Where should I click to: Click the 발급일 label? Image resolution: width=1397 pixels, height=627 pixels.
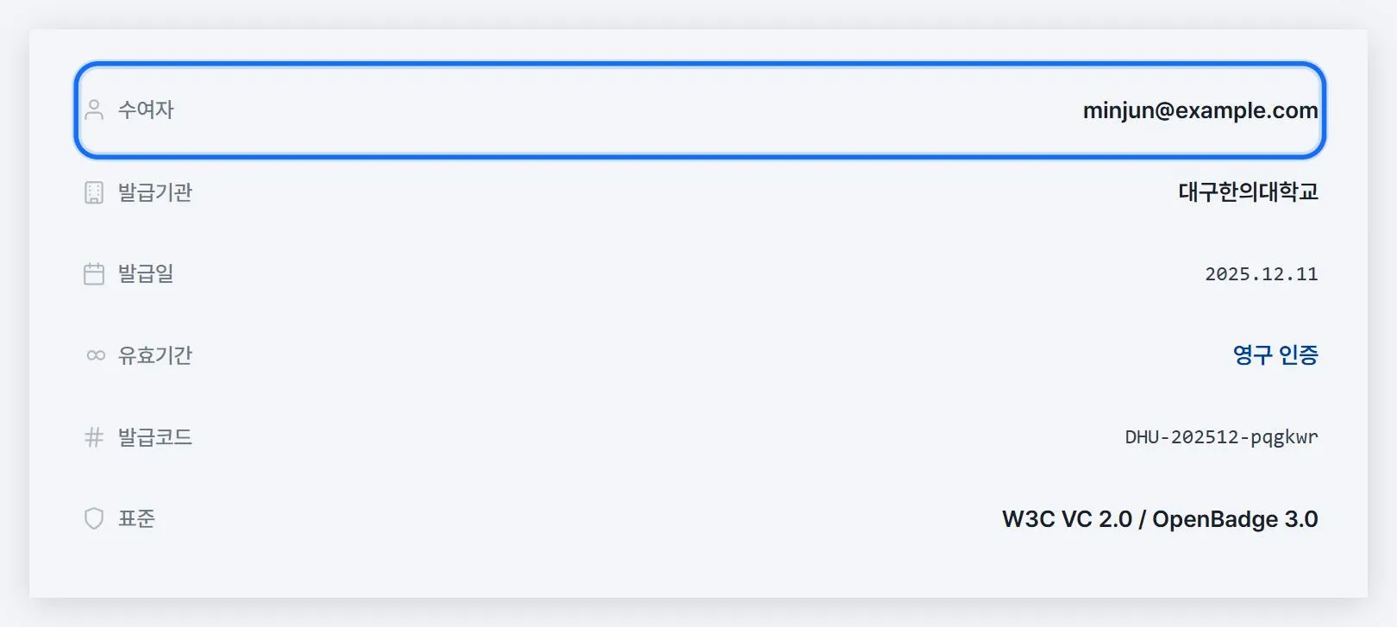click(x=146, y=274)
